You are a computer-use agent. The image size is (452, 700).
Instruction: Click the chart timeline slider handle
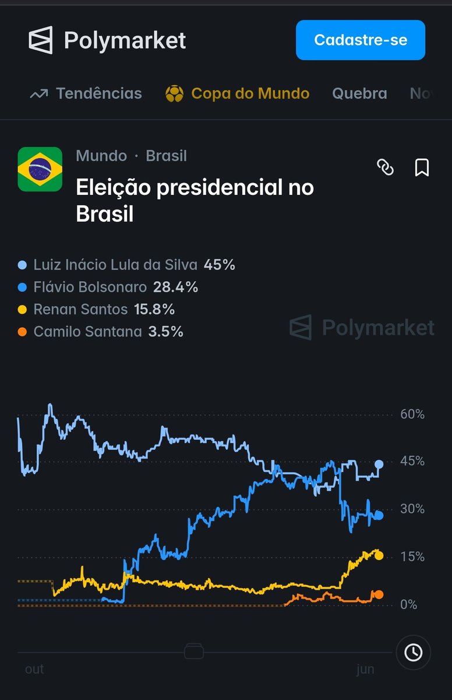coord(194,652)
